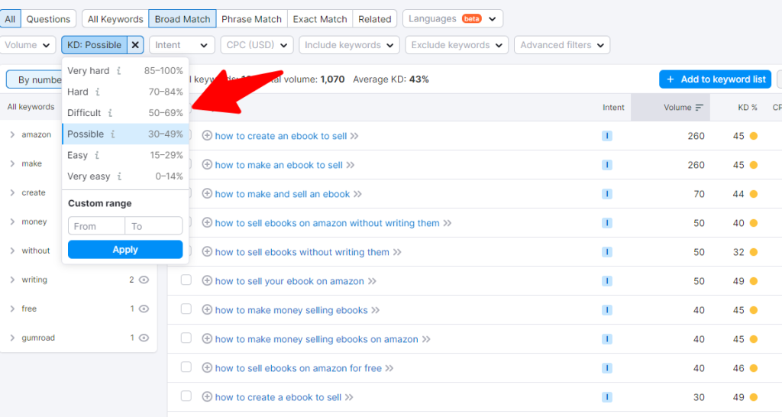The image size is (782, 417).
Task: Open the Languages beta dropdown
Action: click(x=452, y=19)
